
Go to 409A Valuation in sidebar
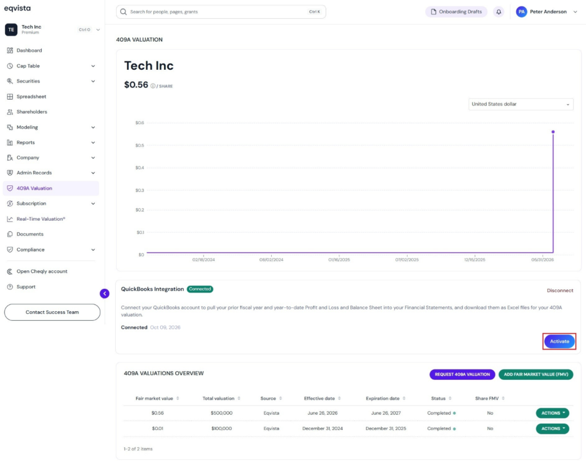click(51, 188)
